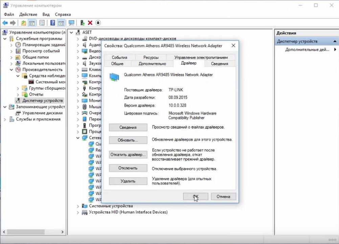Select Отчеты in left tree
The height and width of the screenshot is (244, 339).
click(x=36, y=94)
